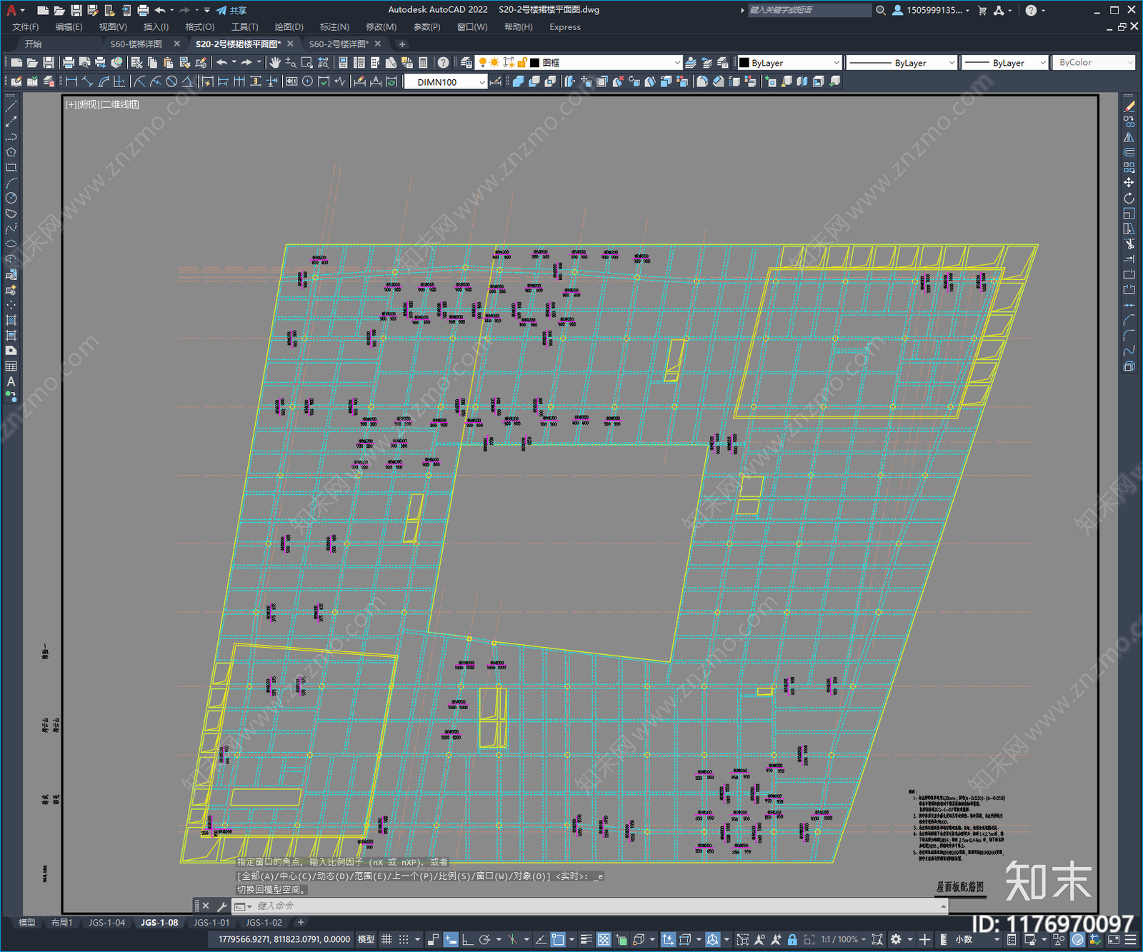This screenshot has height=952, width=1143.
Task: Open the viewport scale 1:1 / 100% dropdown
Action: 843,939
